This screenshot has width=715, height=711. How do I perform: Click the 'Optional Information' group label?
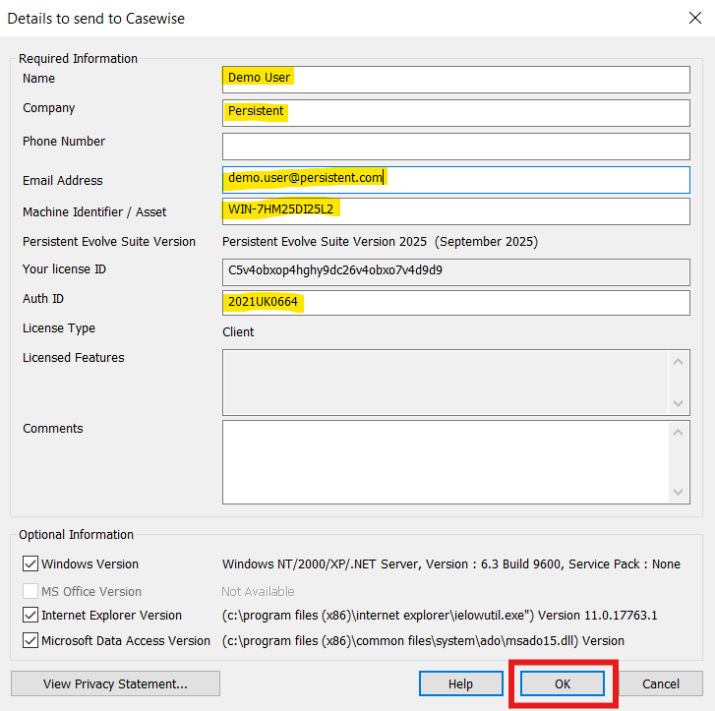point(76,535)
